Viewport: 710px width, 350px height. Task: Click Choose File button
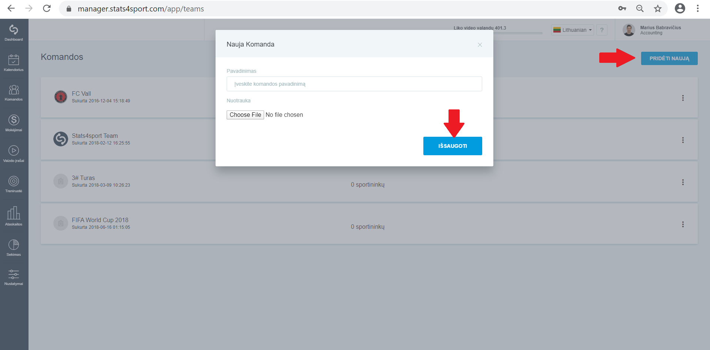tap(245, 115)
